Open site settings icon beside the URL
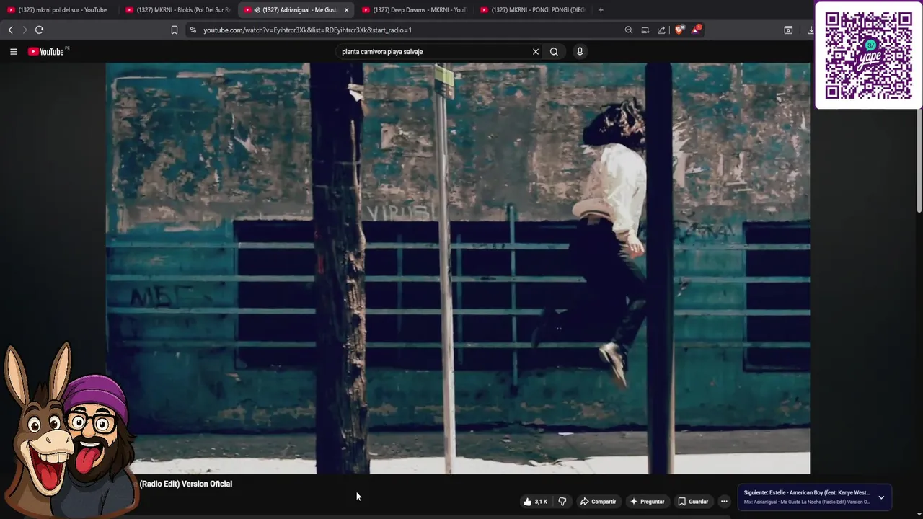923x519 pixels. [193, 30]
